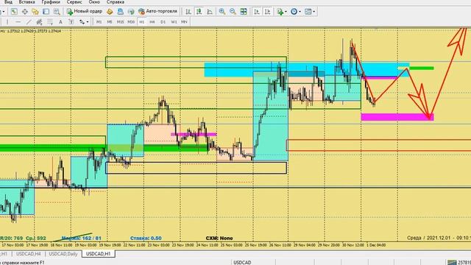The height and width of the screenshot is (265, 471).
Task: Click the 1 Dec 04:00 time label
Action: coord(376,245)
